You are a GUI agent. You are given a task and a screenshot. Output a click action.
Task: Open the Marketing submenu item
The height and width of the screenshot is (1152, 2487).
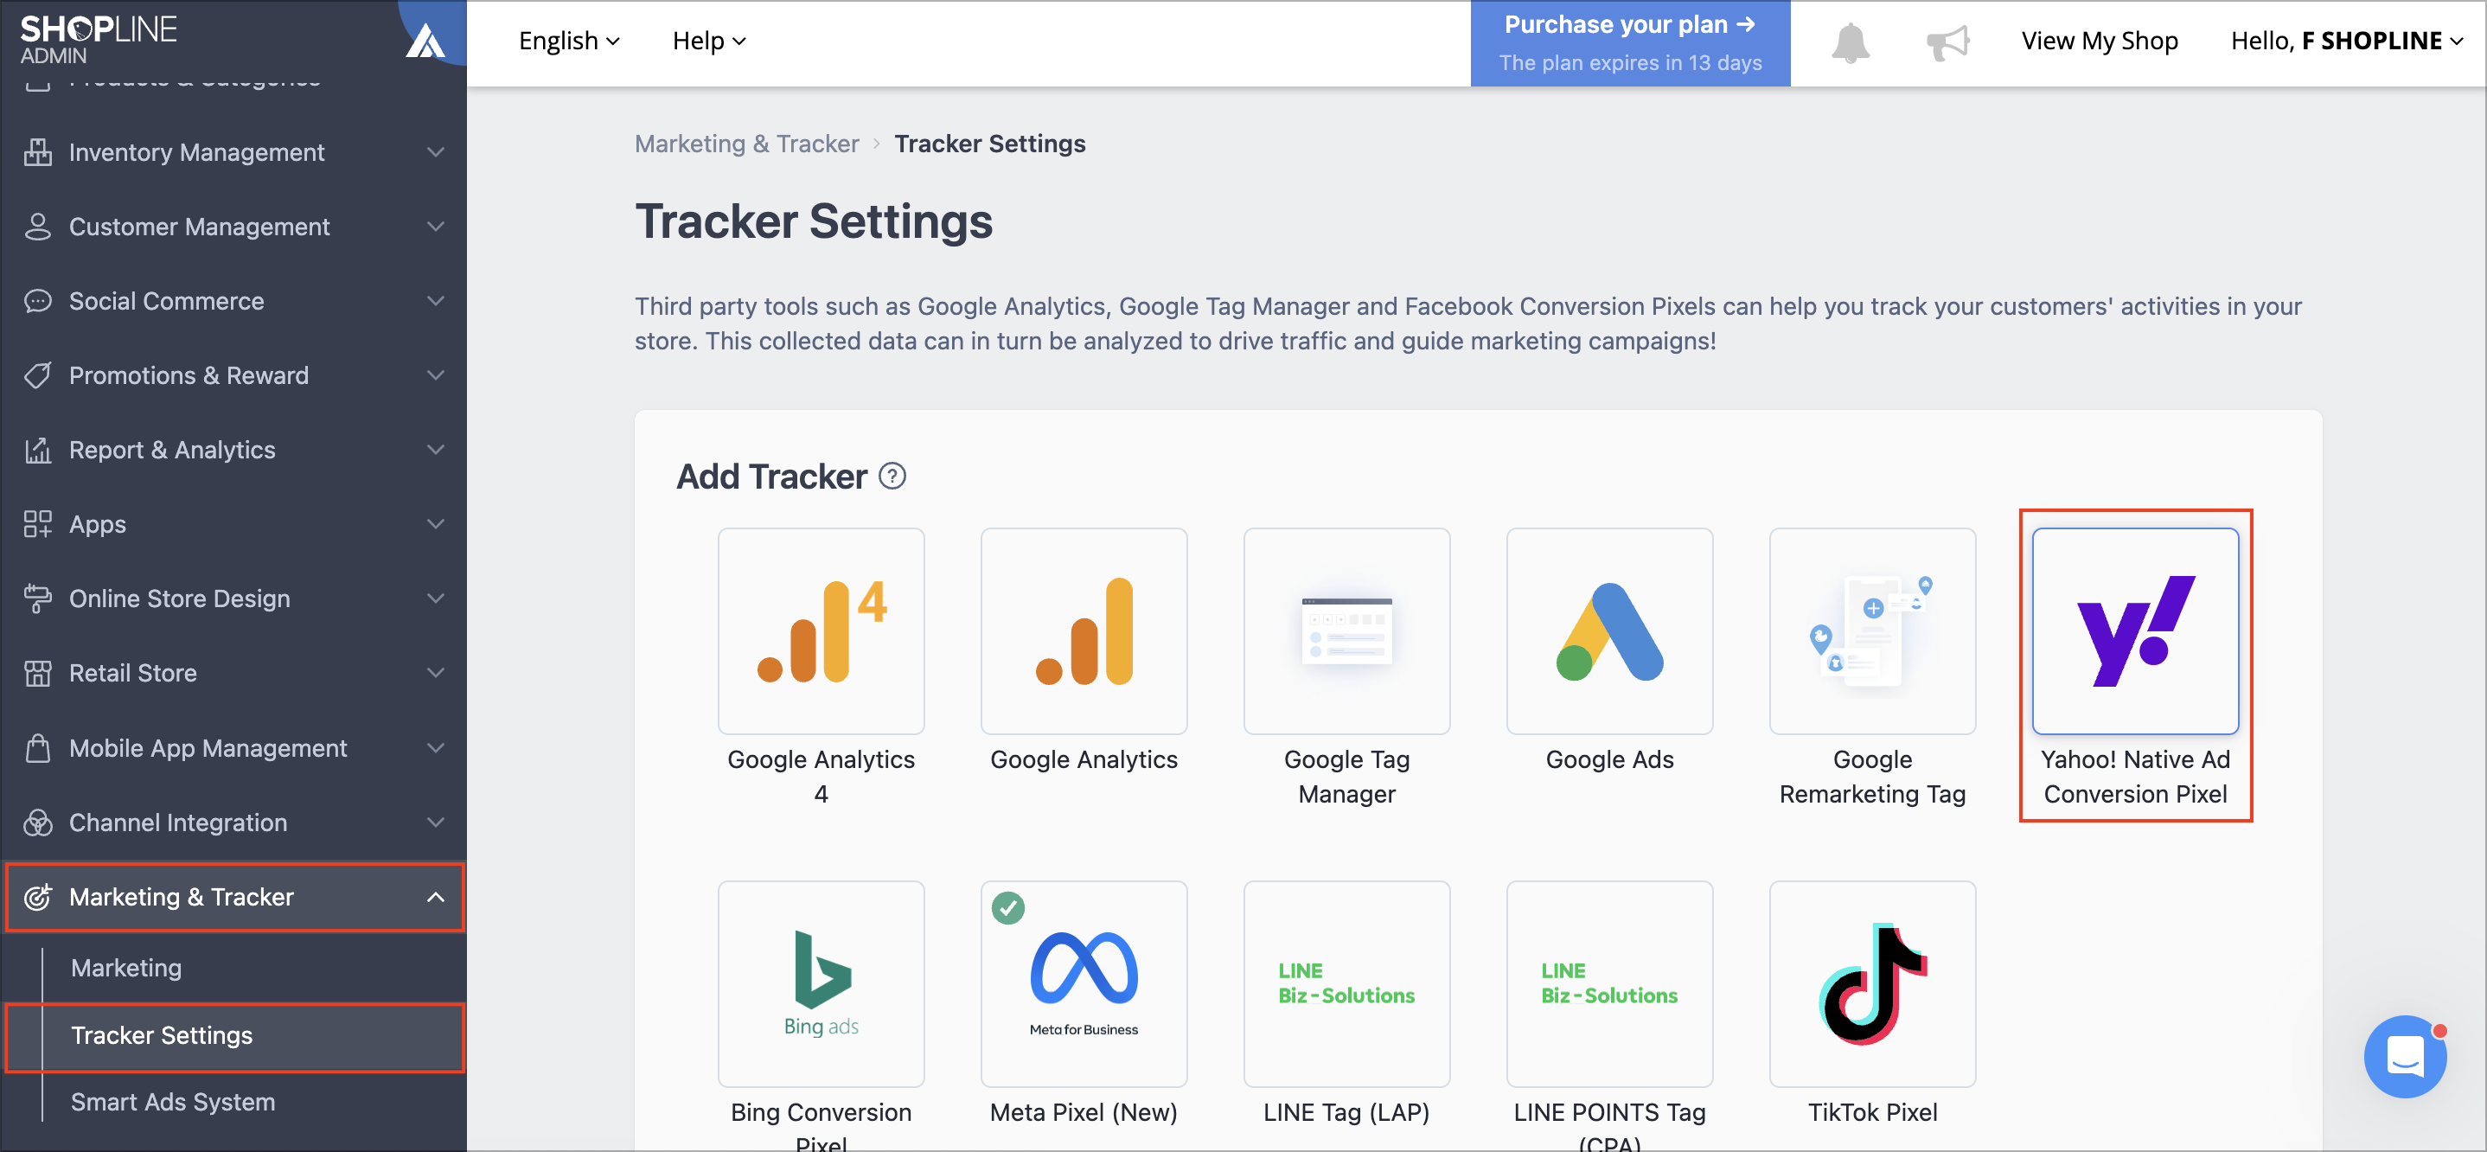[x=126, y=967]
